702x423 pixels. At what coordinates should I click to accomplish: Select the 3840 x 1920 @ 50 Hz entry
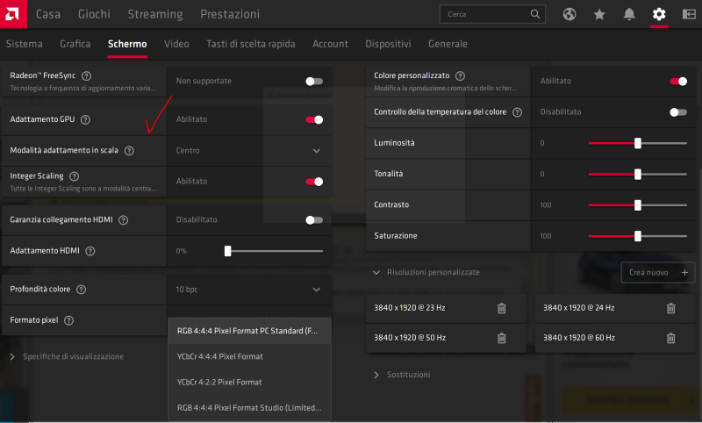(446, 338)
